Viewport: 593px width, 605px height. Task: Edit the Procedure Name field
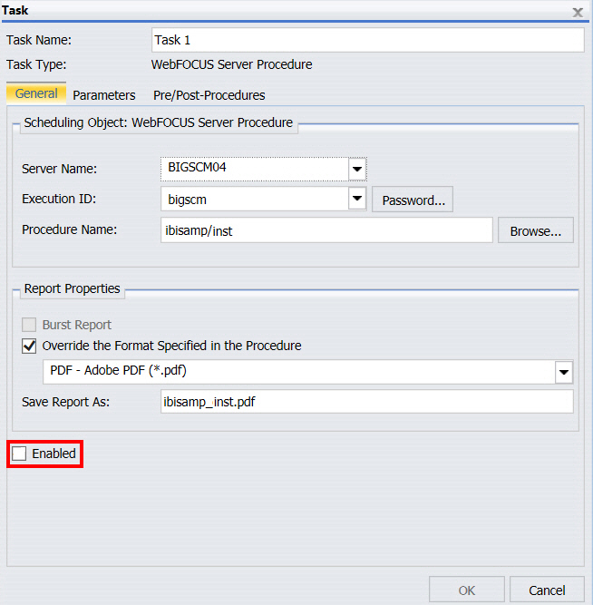[326, 230]
